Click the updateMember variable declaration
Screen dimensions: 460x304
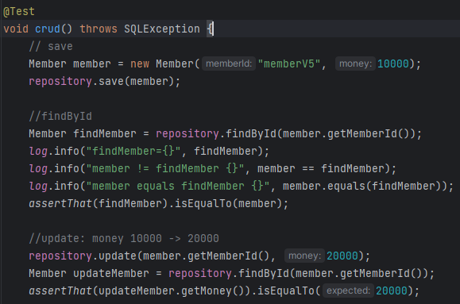(111, 273)
